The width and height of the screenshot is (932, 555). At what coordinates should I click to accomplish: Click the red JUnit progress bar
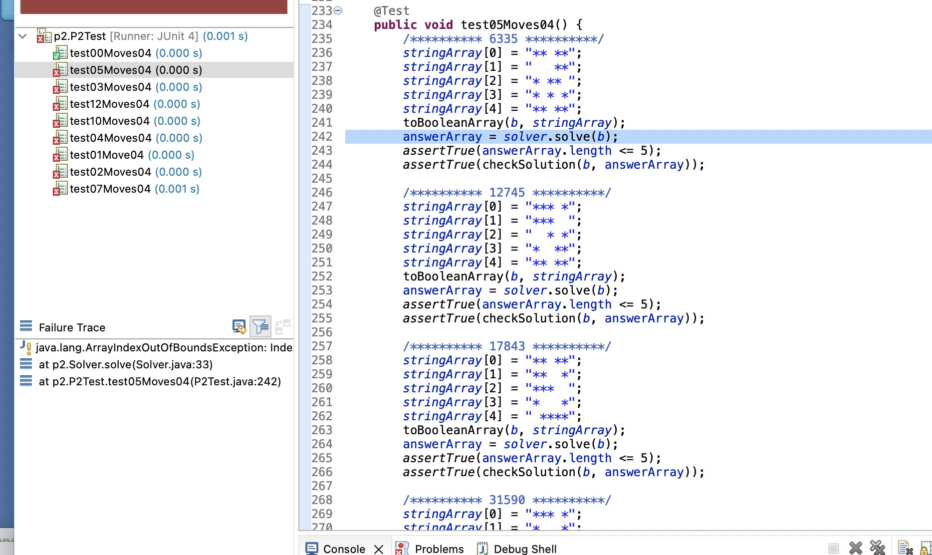154,6
